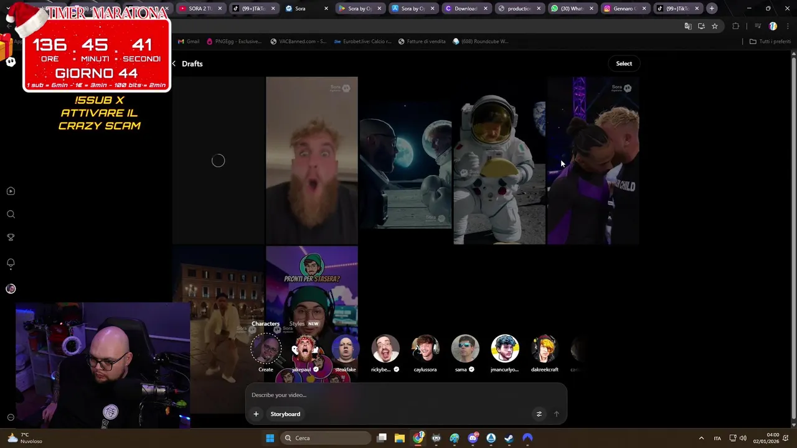This screenshot has height=448, width=797.
Task: Open the Gmail bookmark
Action: pos(189,42)
